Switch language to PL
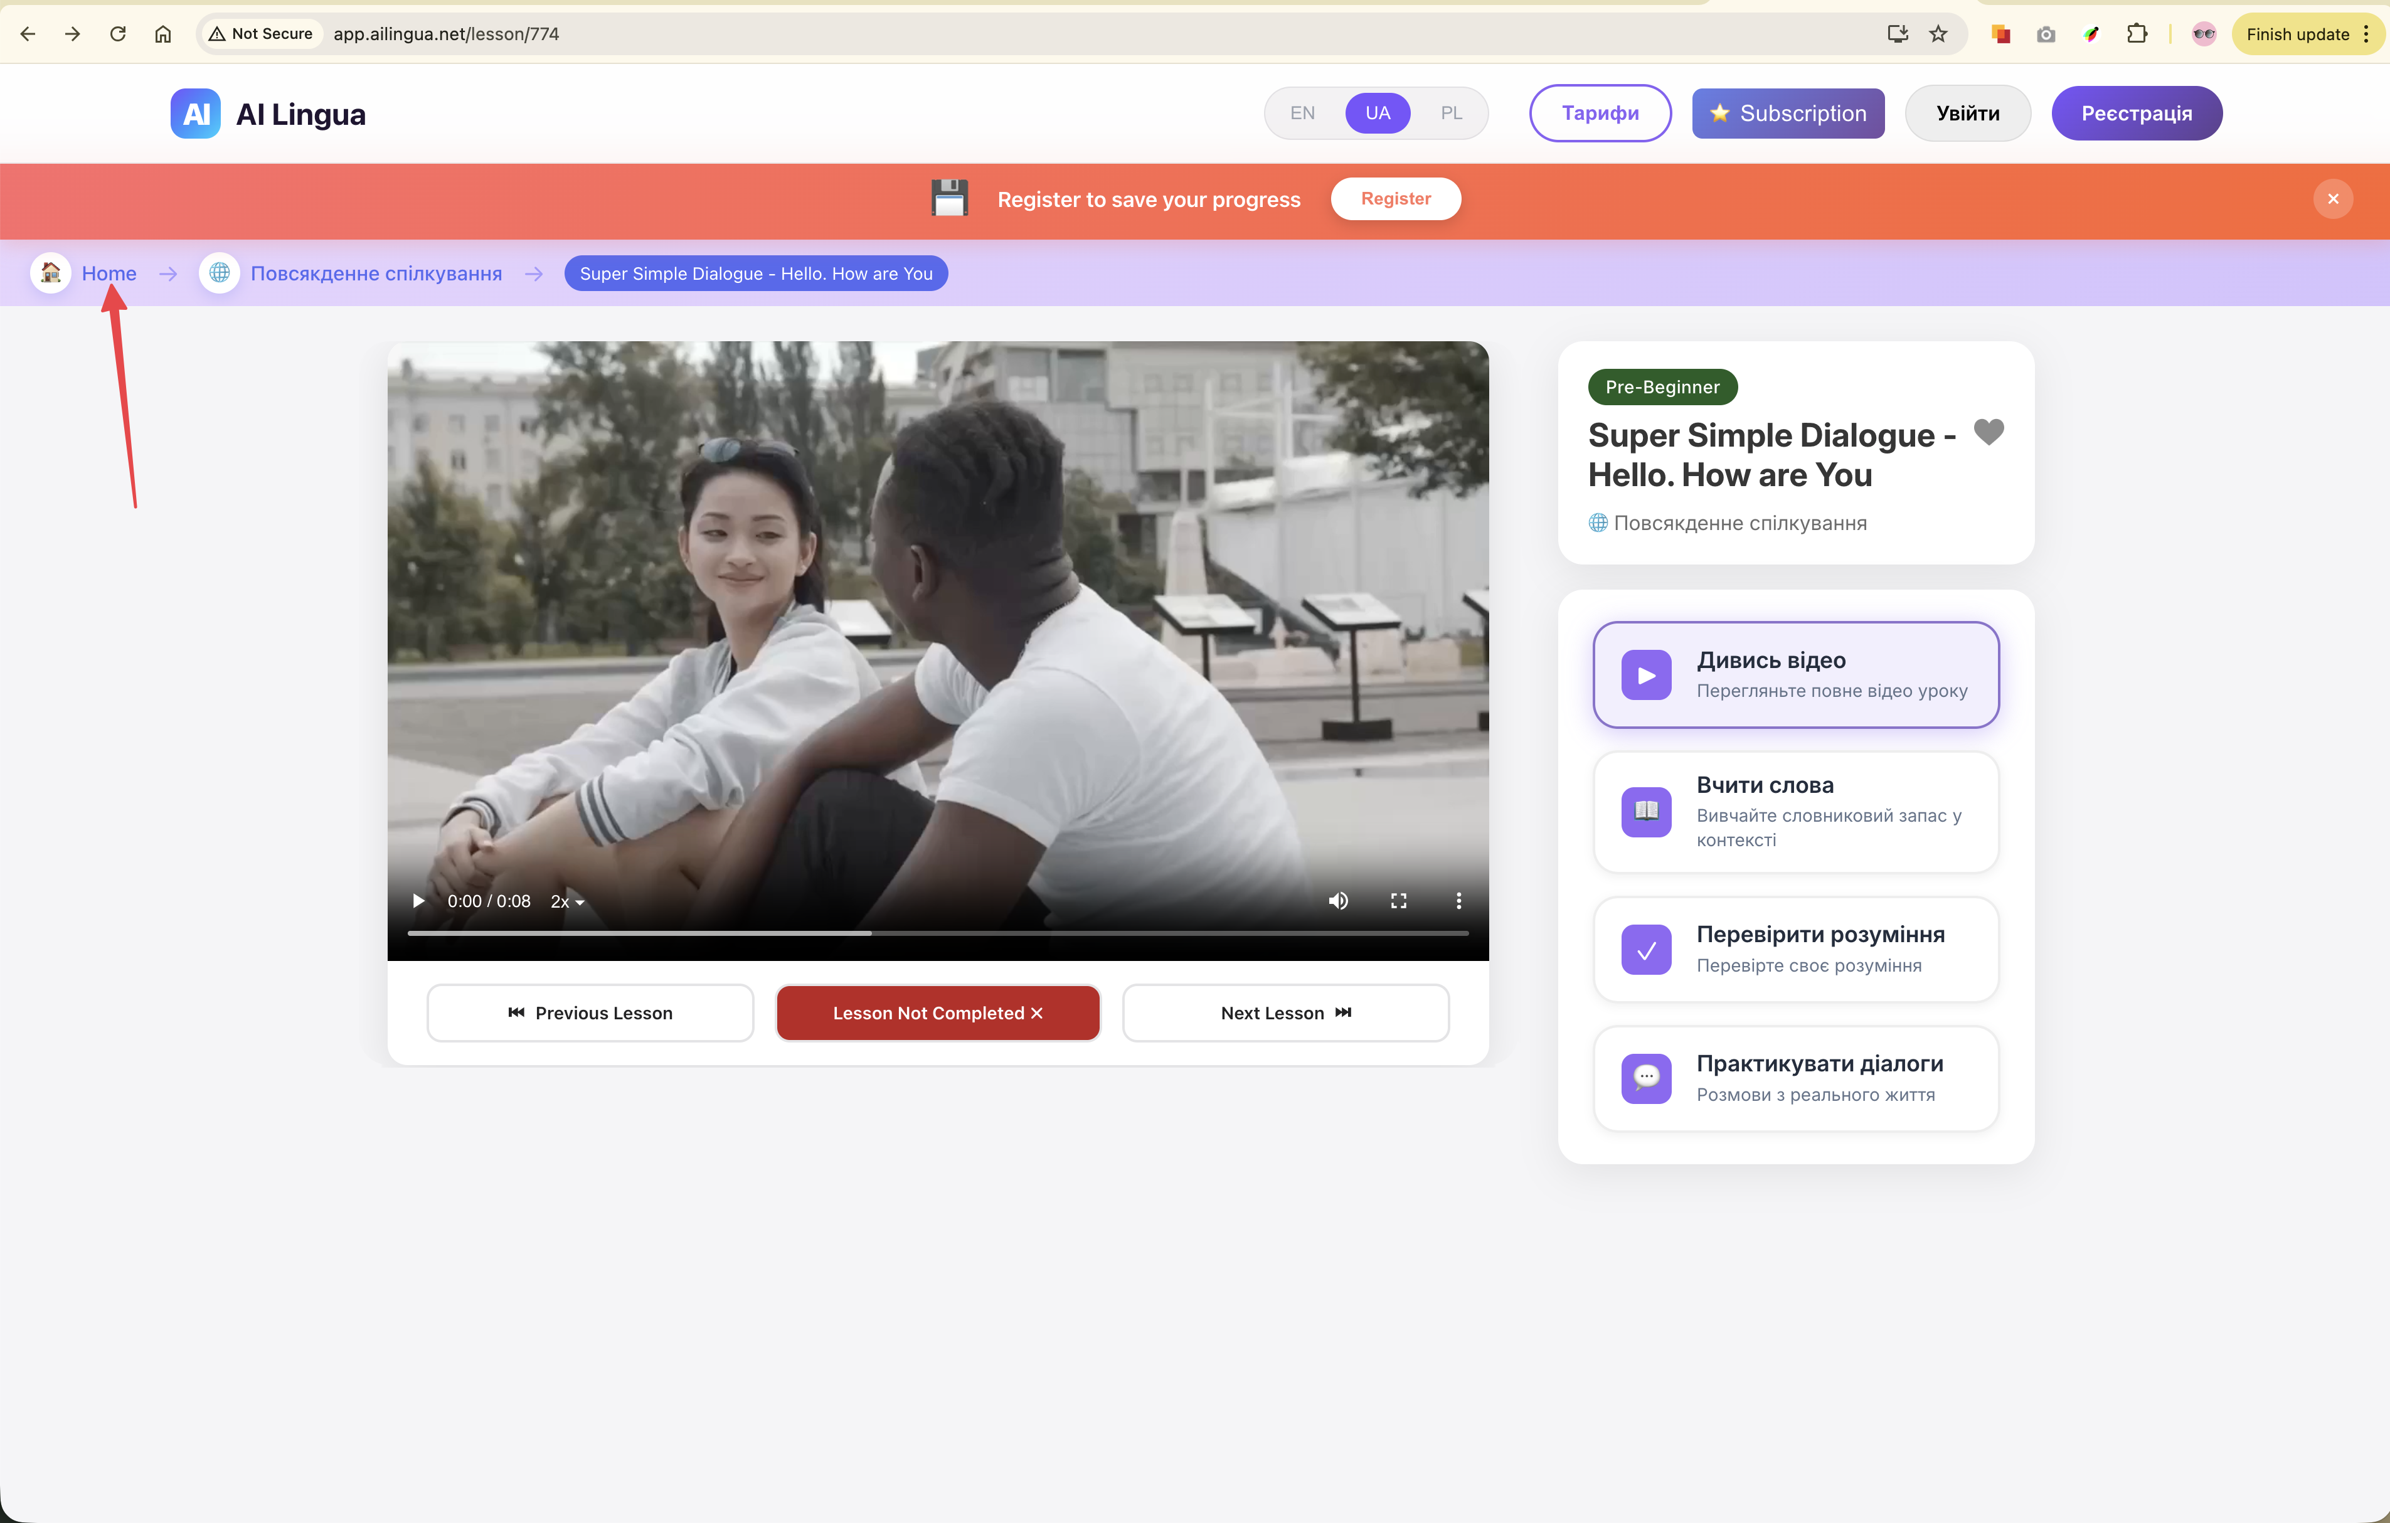The width and height of the screenshot is (2390, 1523). [1451, 113]
